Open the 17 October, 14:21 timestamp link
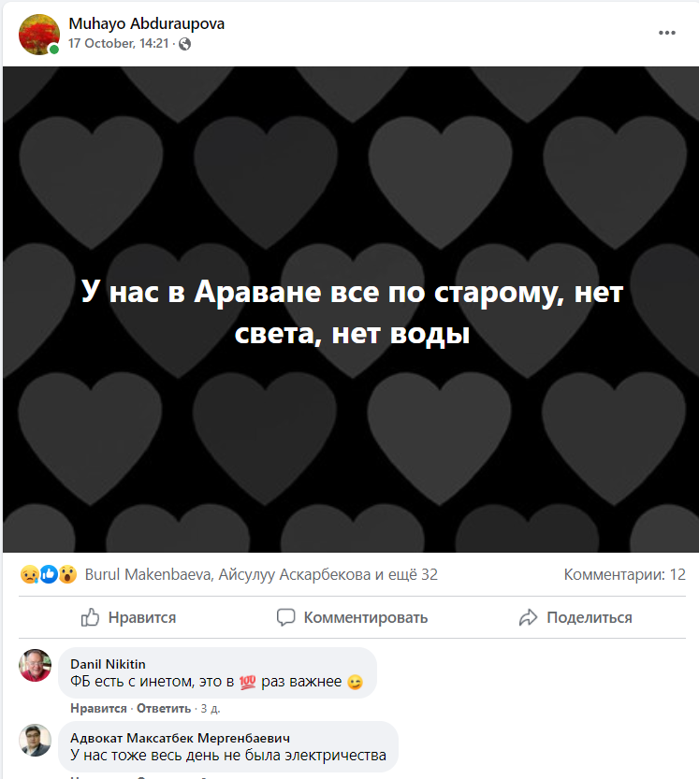Viewport: 699px width, 779px height. (x=118, y=44)
